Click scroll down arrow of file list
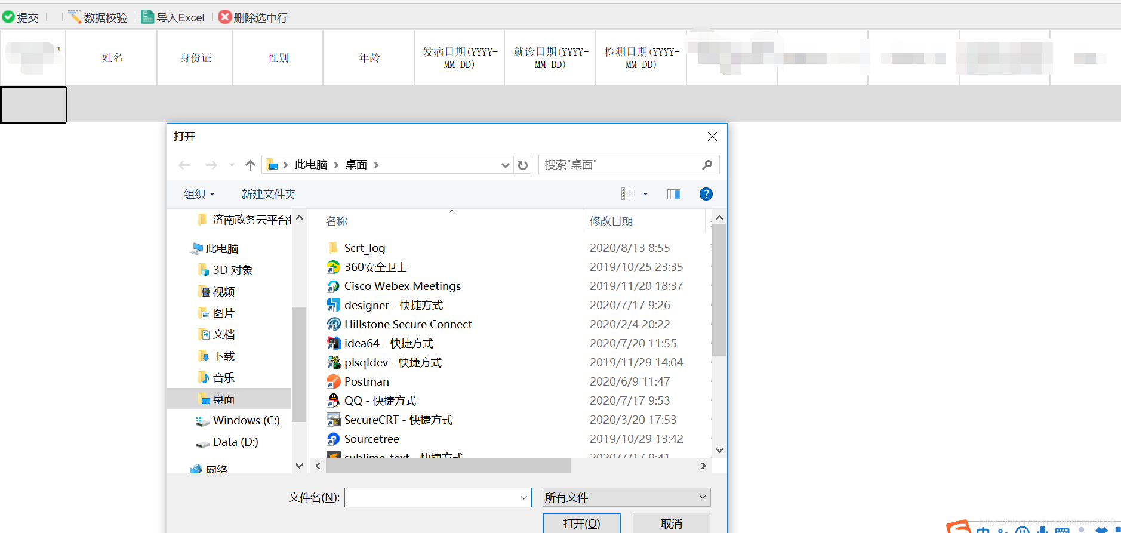 tap(719, 450)
